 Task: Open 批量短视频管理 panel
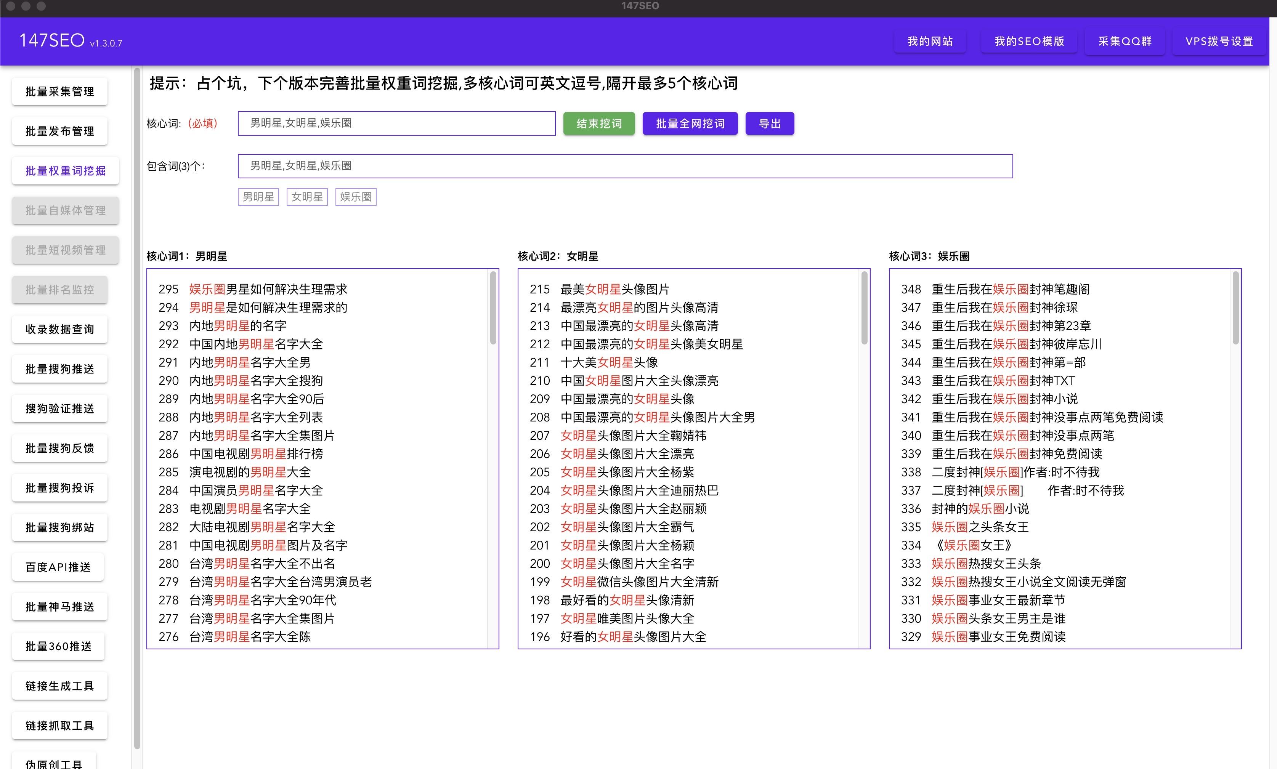point(65,250)
